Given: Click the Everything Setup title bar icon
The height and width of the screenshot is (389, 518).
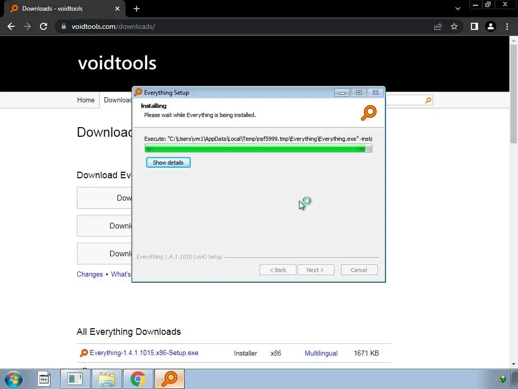Looking at the screenshot, I should pos(138,92).
